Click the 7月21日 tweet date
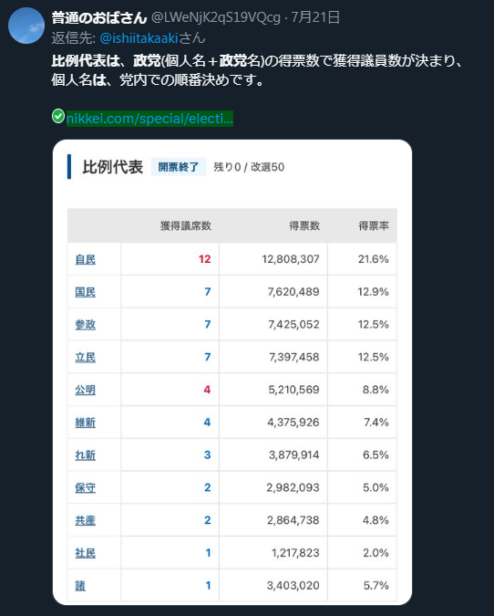The height and width of the screenshot is (616, 494). pyautogui.click(x=315, y=17)
